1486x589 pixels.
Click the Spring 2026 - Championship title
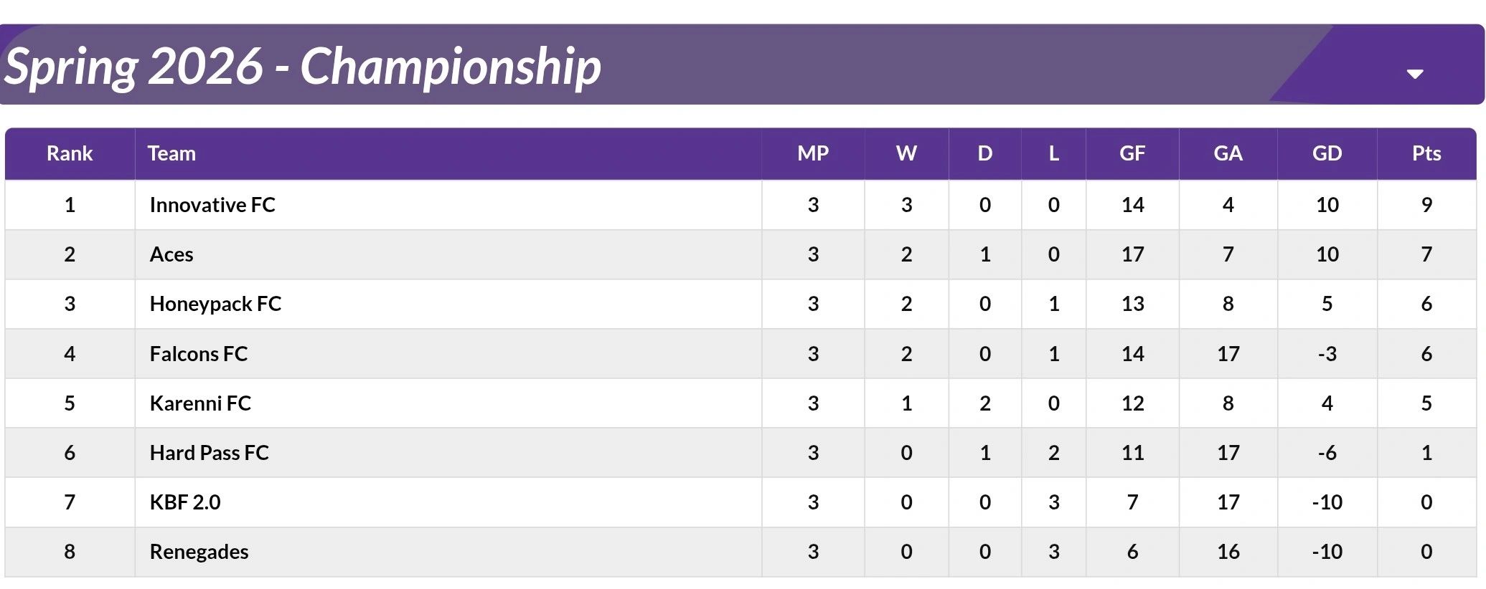point(302,67)
